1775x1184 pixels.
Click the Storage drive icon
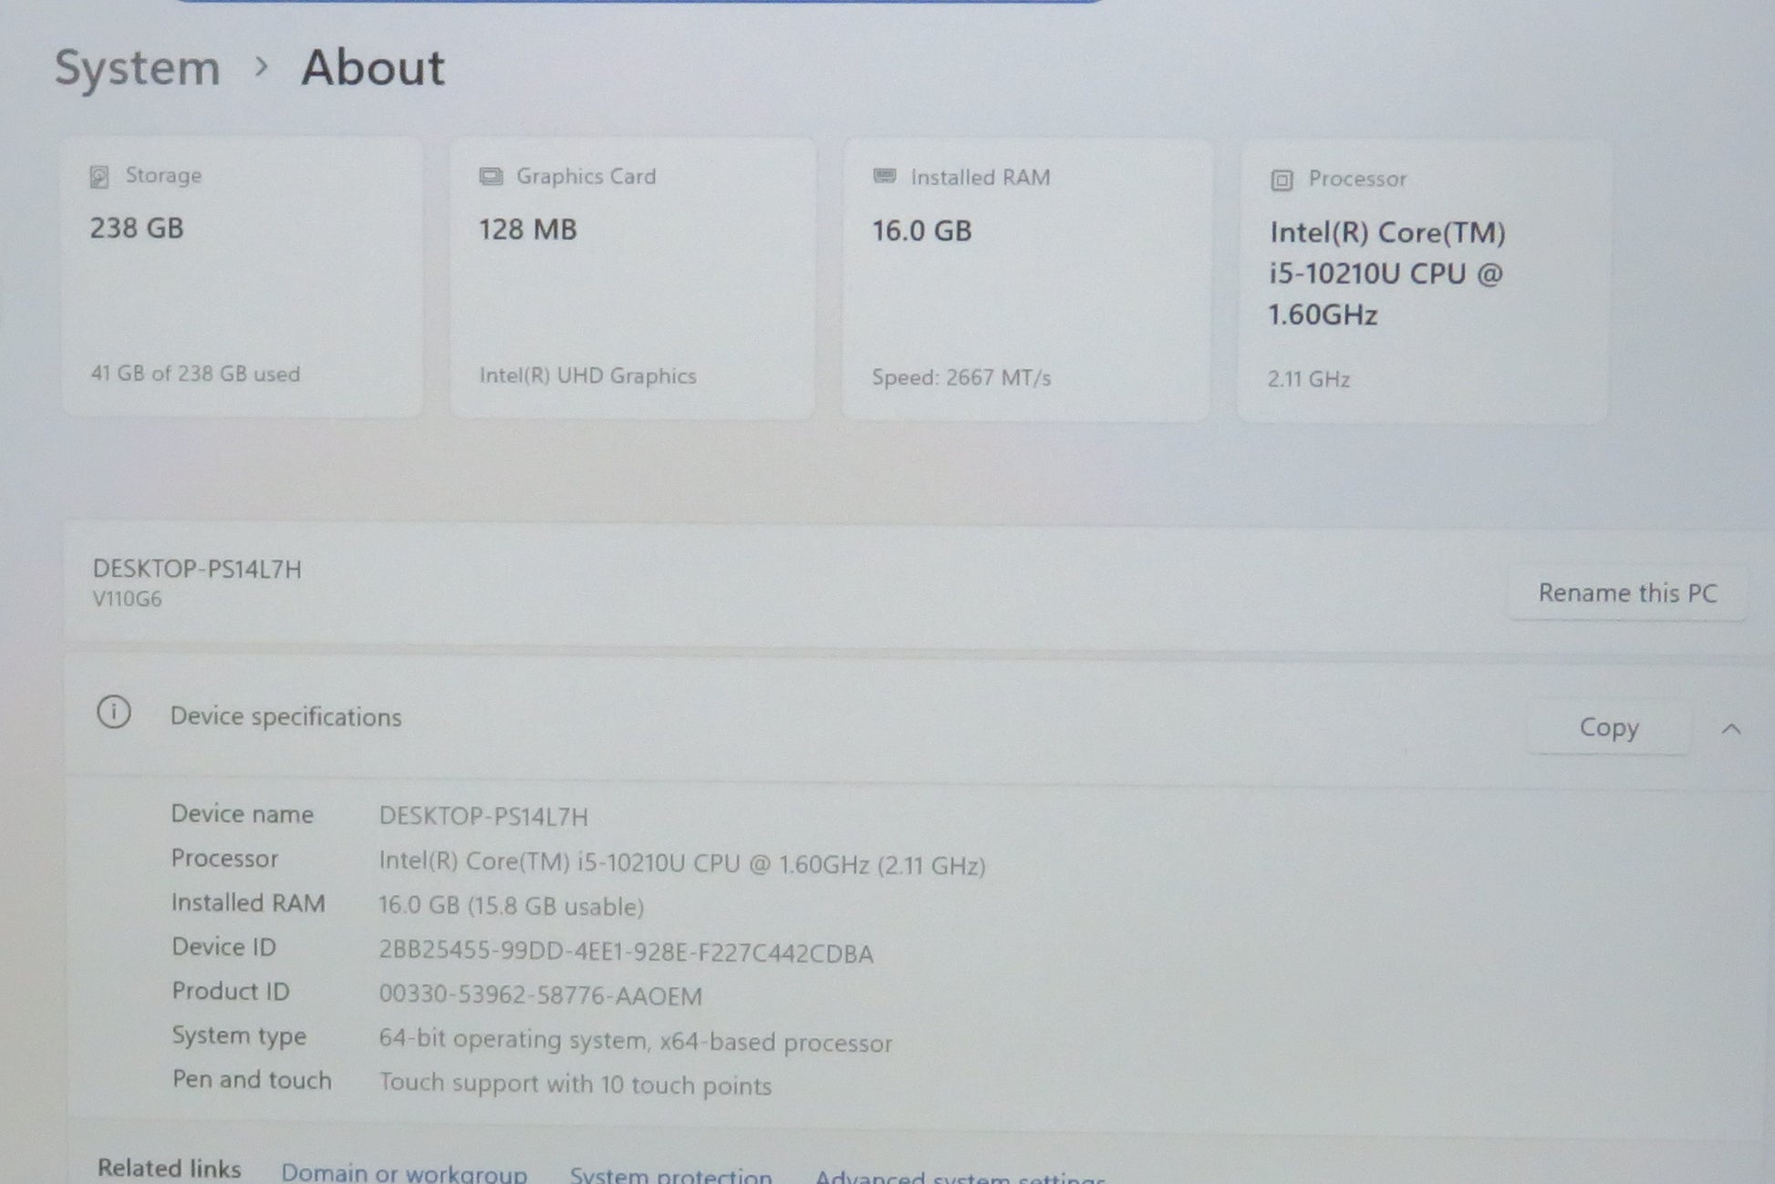pyautogui.click(x=99, y=177)
